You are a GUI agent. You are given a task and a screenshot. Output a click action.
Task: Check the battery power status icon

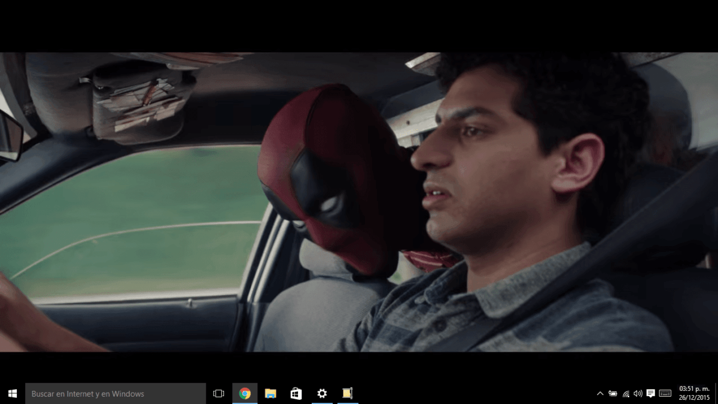[x=613, y=393]
